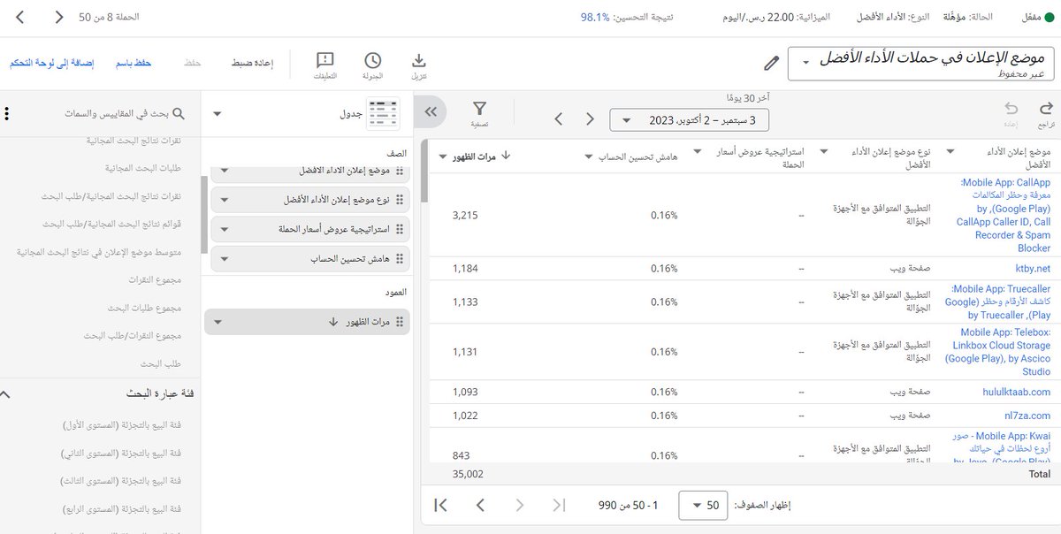Open the hululktaab.com placement link
The width and height of the screenshot is (1061, 534).
1017,392
